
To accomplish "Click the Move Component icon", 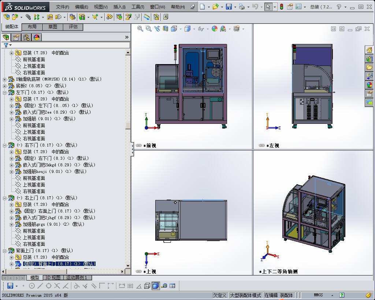I will pos(58,17).
